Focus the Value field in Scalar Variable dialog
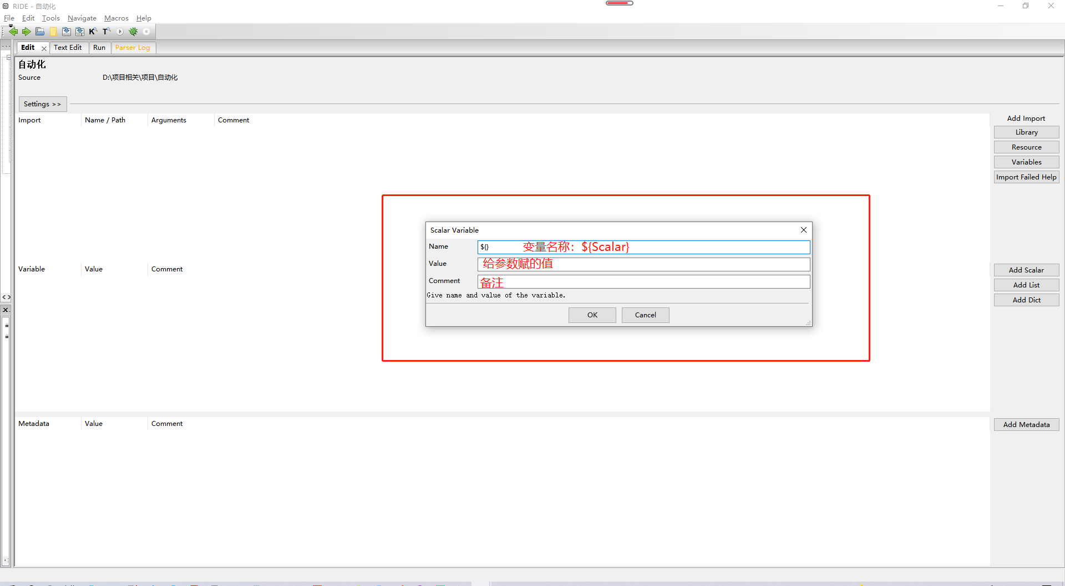This screenshot has width=1065, height=586. pos(643,264)
